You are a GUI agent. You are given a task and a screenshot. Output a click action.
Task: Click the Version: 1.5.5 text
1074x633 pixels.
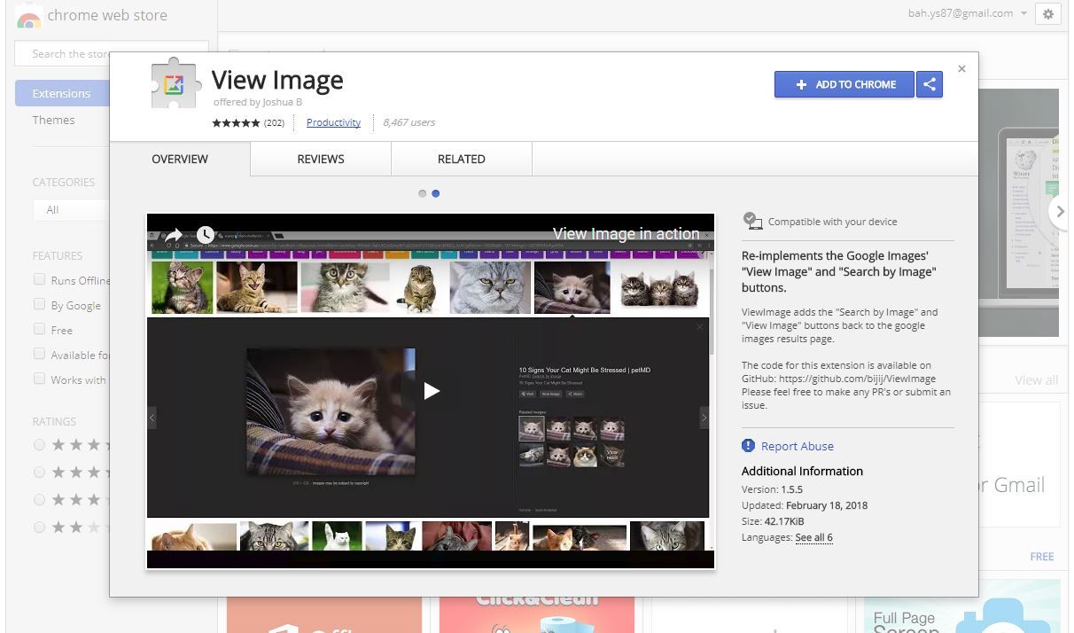773,489
